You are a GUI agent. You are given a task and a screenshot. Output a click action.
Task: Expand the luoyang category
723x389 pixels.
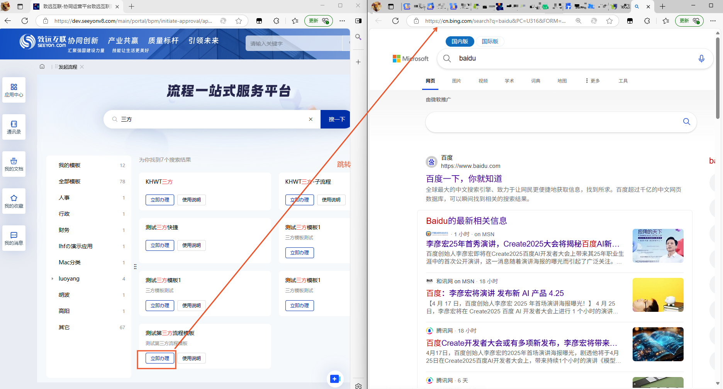53,279
